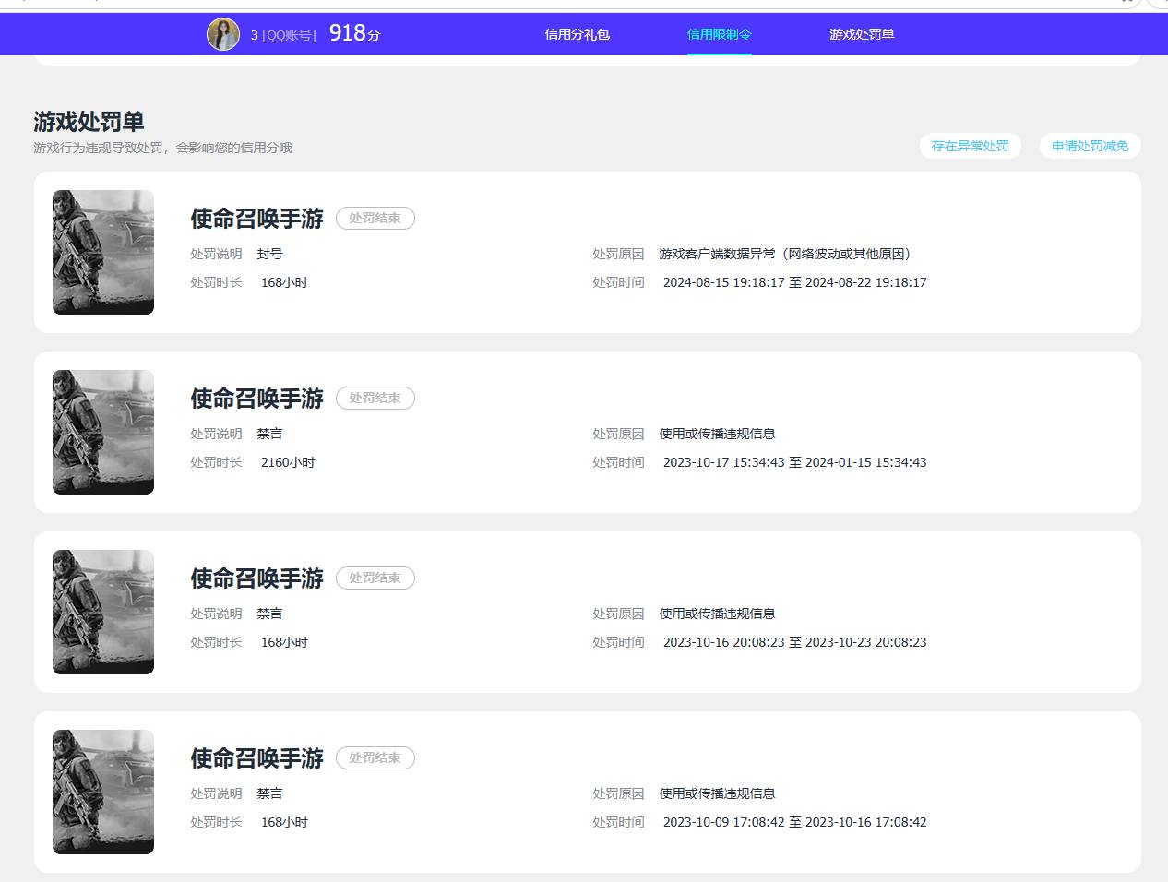
Task: Click the time range 2023-10-09 17:08:42 至 2023-10-16 17:08:42
Action: coord(794,822)
